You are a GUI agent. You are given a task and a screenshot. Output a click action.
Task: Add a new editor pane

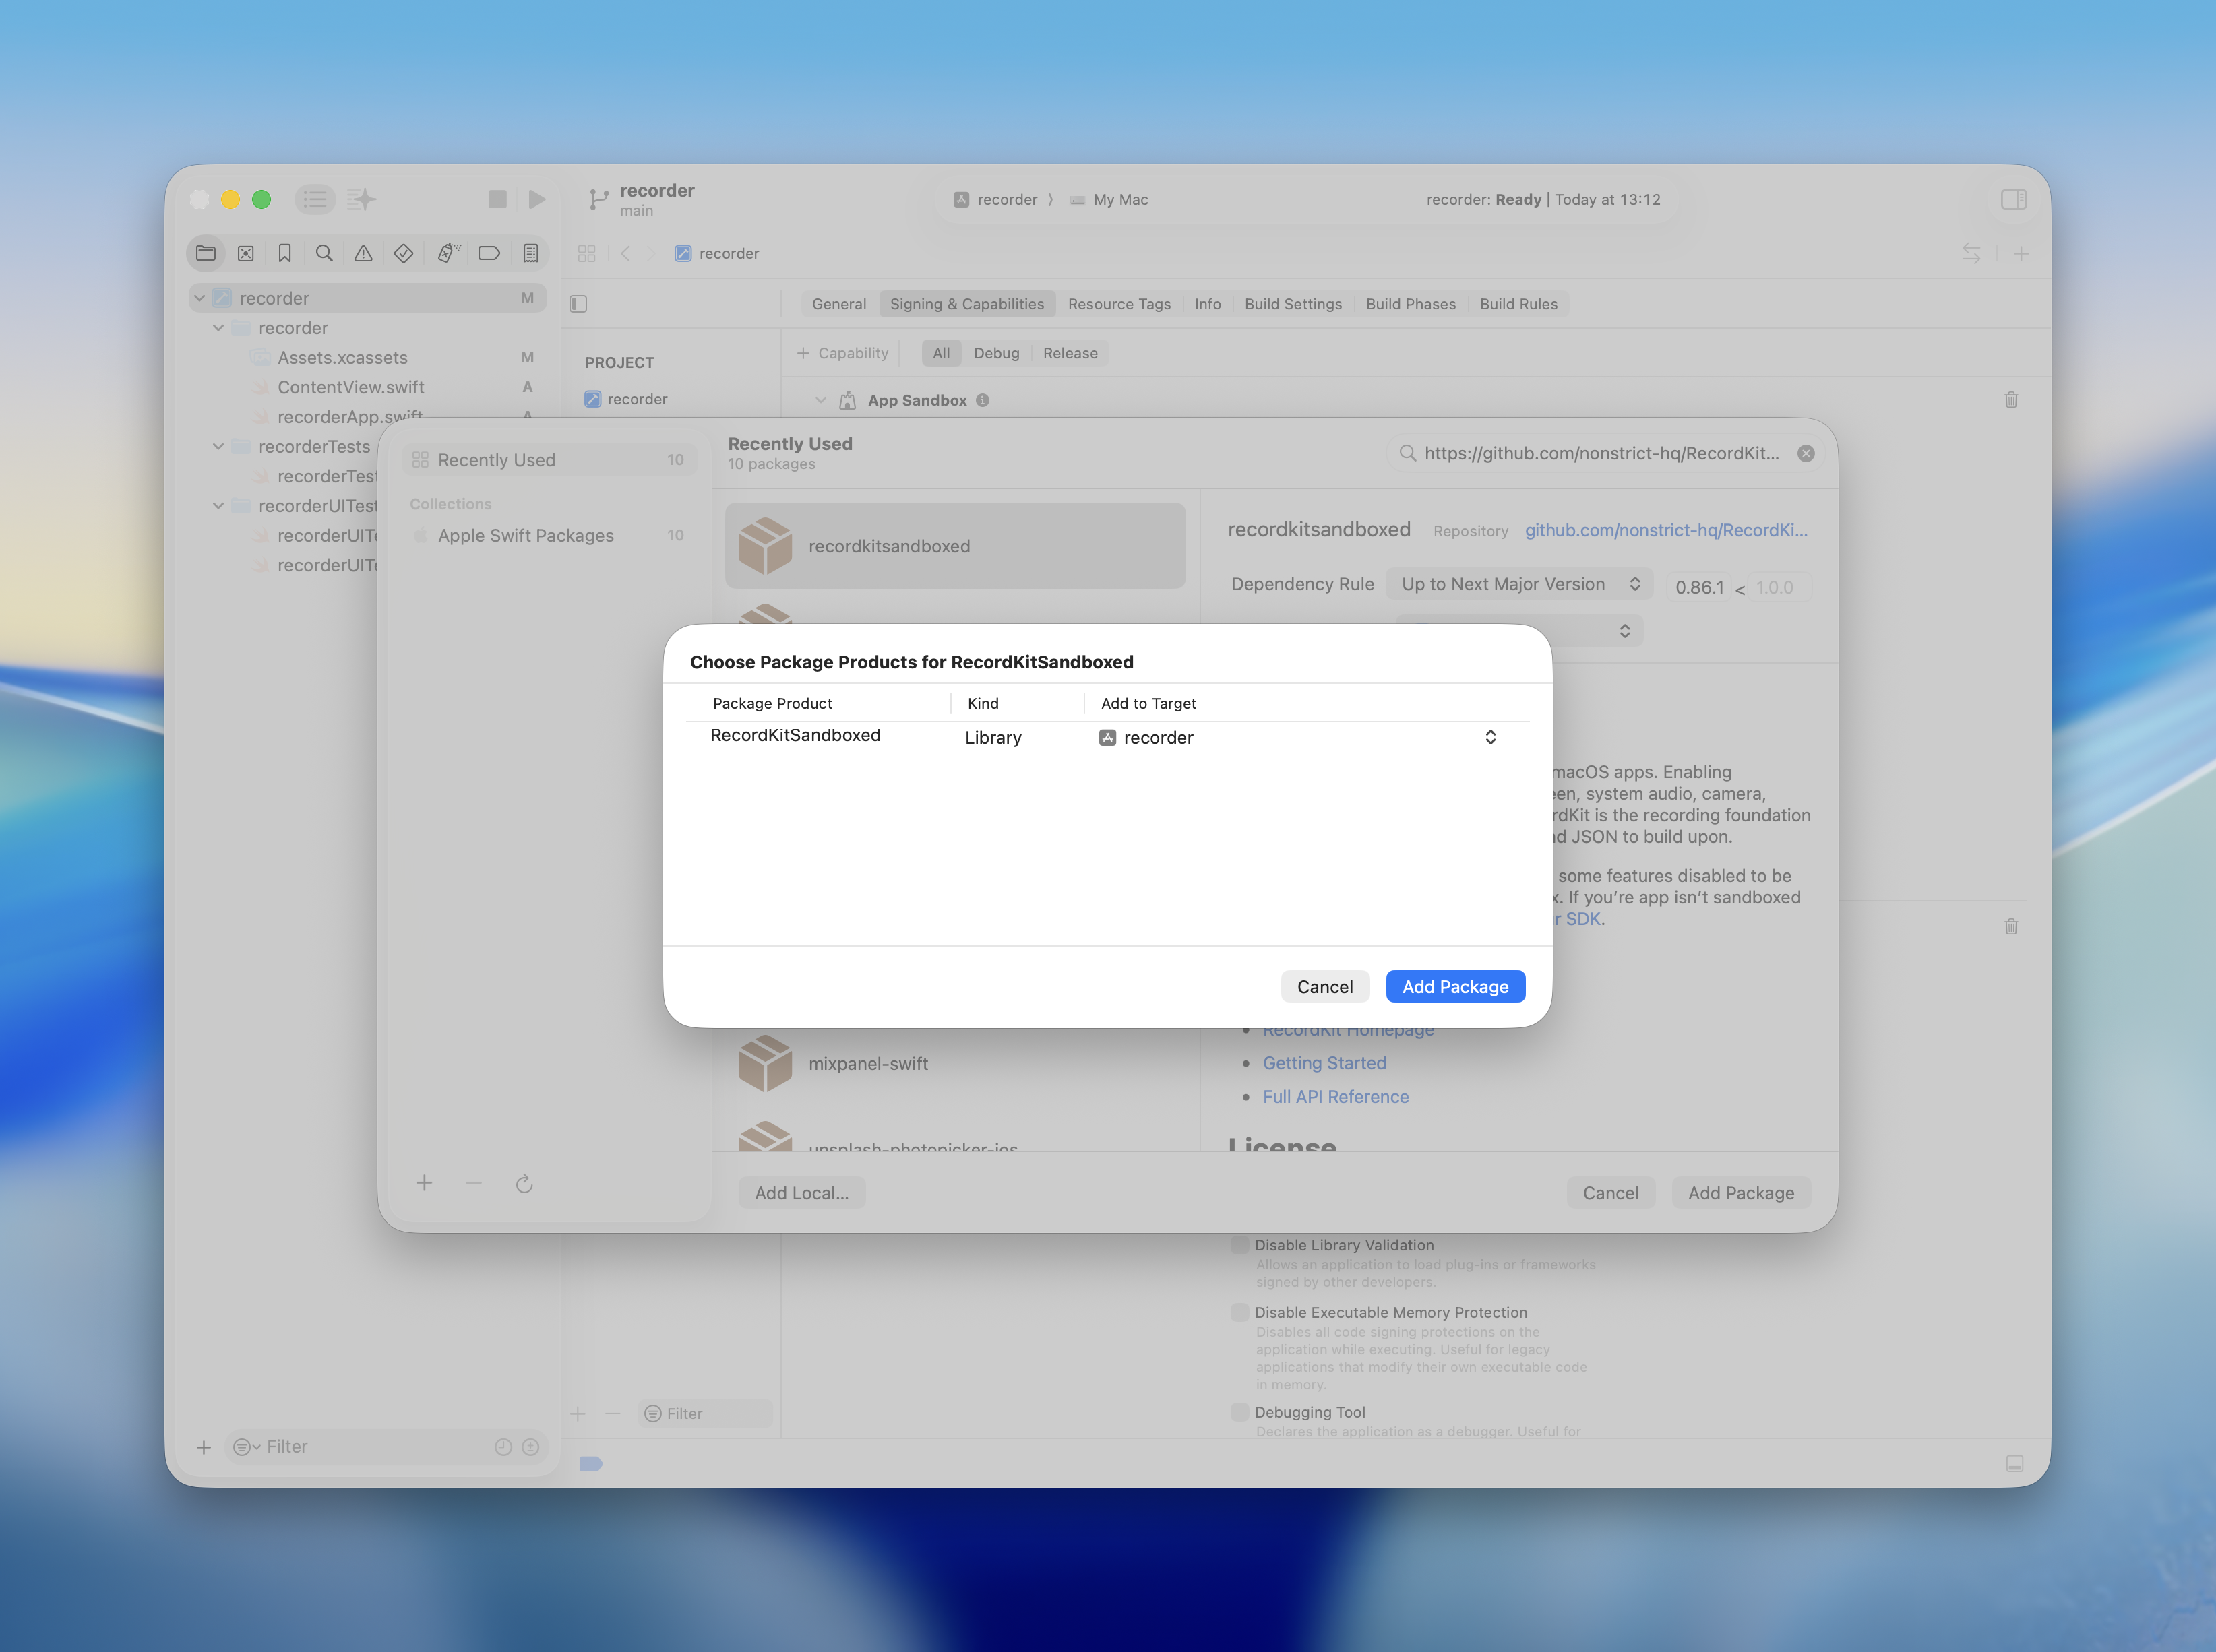[x=2021, y=254]
